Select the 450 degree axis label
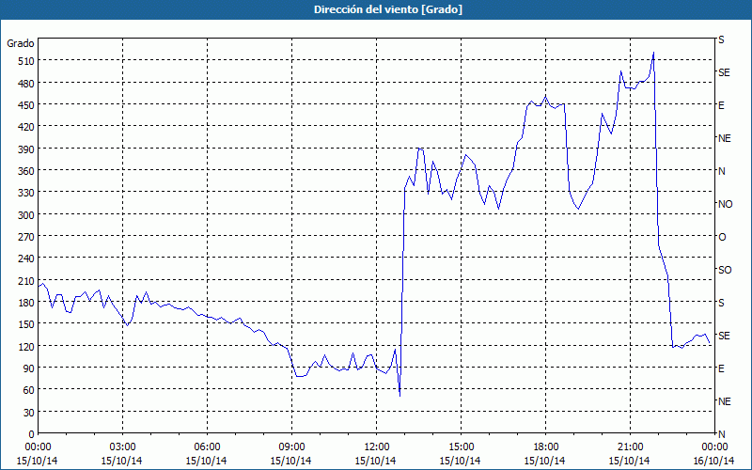Screen dimensions: 752x470 [27, 105]
